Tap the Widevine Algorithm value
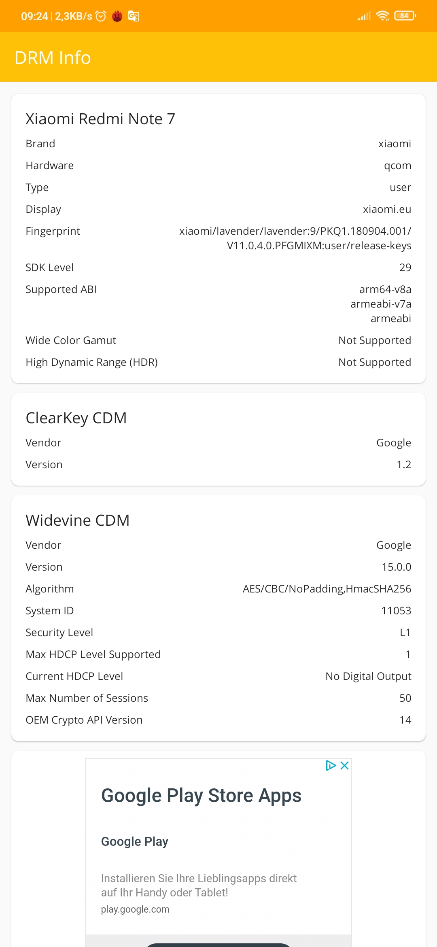This screenshot has height=947, width=437. (x=327, y=589)
